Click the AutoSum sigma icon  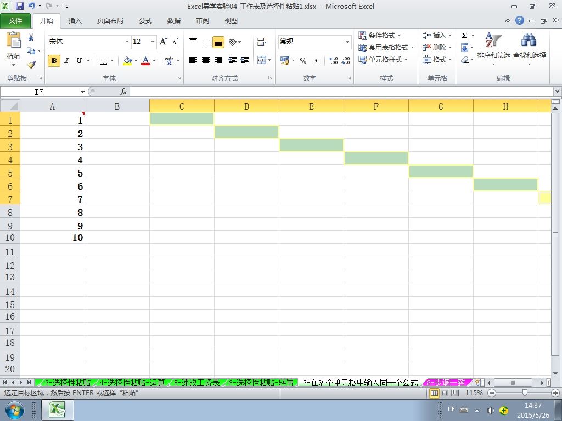[x=464, y=36]
